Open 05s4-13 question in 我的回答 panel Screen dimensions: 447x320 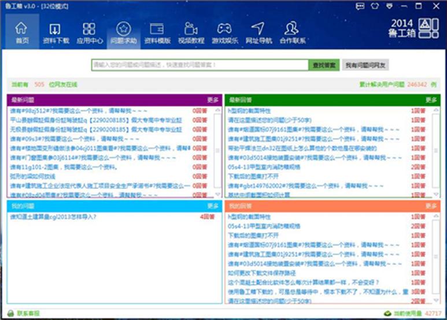[264, 226]
